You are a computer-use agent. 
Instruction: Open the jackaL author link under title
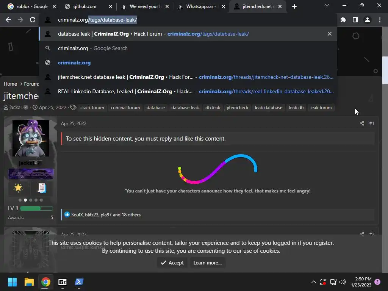tap(16, 107)
